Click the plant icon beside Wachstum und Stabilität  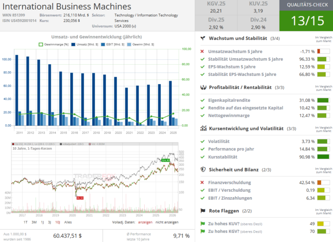[x=203, y=38]
